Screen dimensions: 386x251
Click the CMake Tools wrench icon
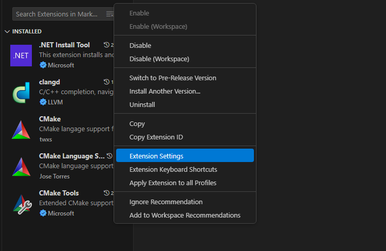(x=22, y=204)
